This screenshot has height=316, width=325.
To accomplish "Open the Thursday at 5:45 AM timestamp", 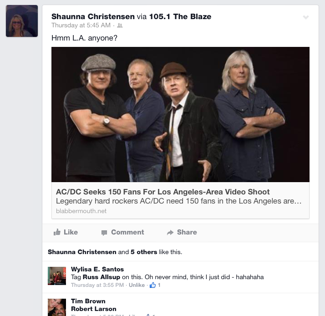I will [81, 25].
